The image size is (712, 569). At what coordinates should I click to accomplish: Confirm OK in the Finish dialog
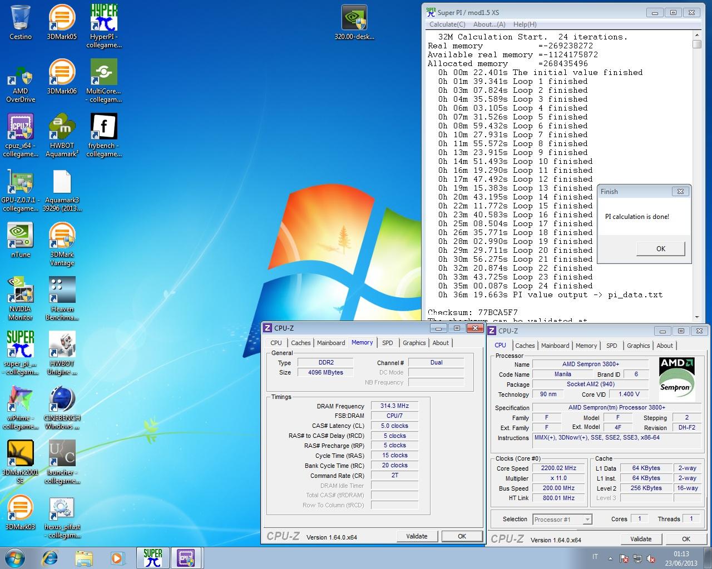click(661, 249)
